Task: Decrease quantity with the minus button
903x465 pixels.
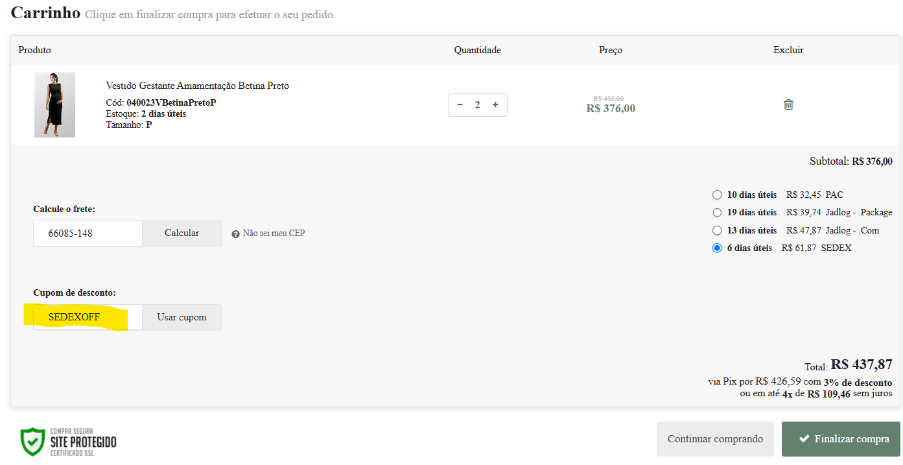Action: [460, 104]
